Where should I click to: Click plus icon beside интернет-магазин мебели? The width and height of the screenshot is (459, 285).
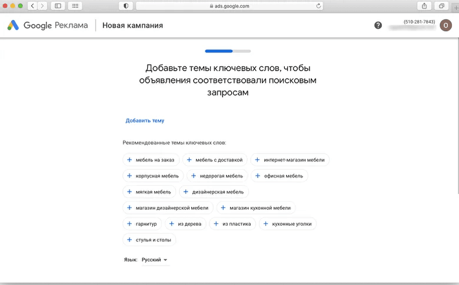coord(257,160)
